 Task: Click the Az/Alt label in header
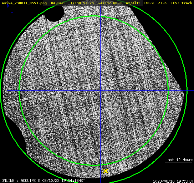[x=133, y=3]
